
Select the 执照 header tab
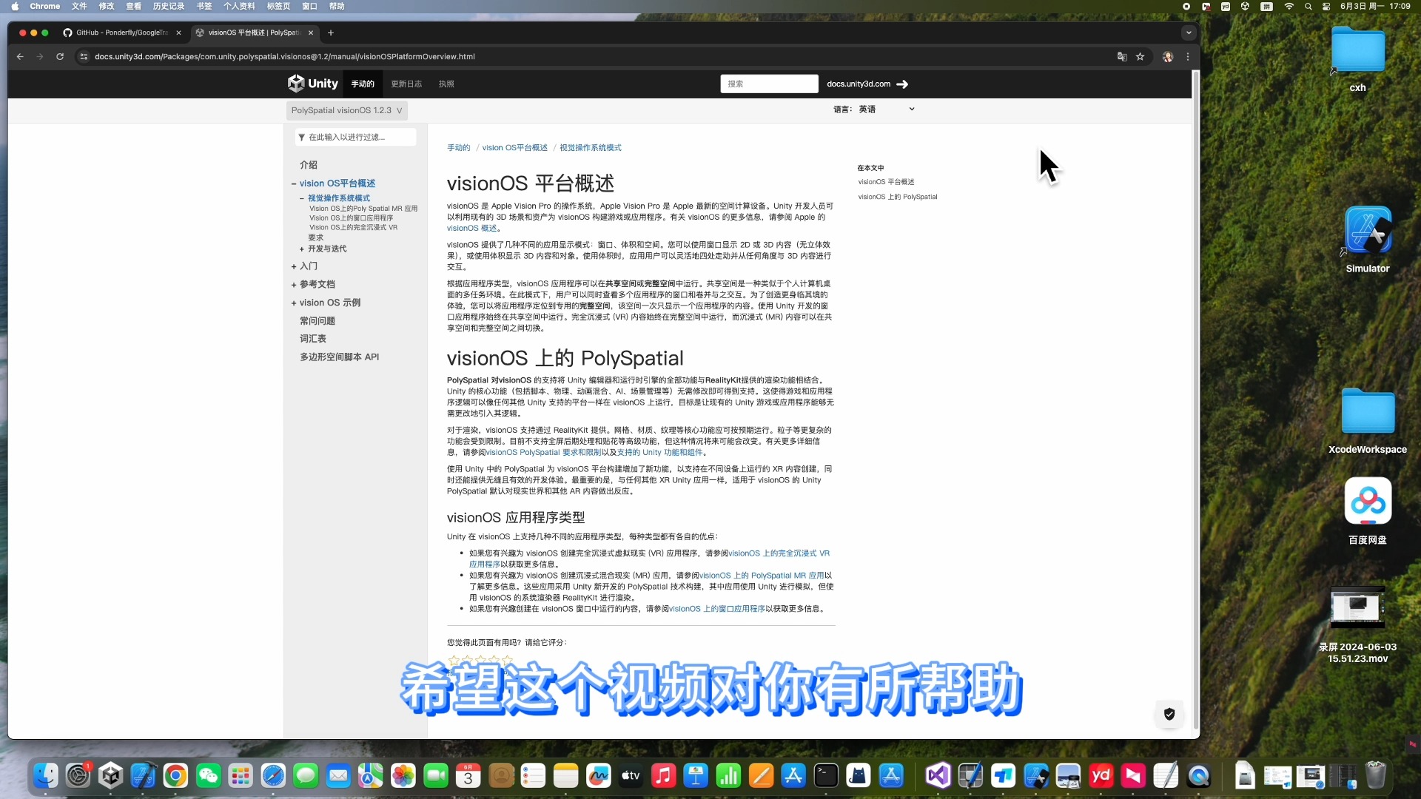pos(446,84)
